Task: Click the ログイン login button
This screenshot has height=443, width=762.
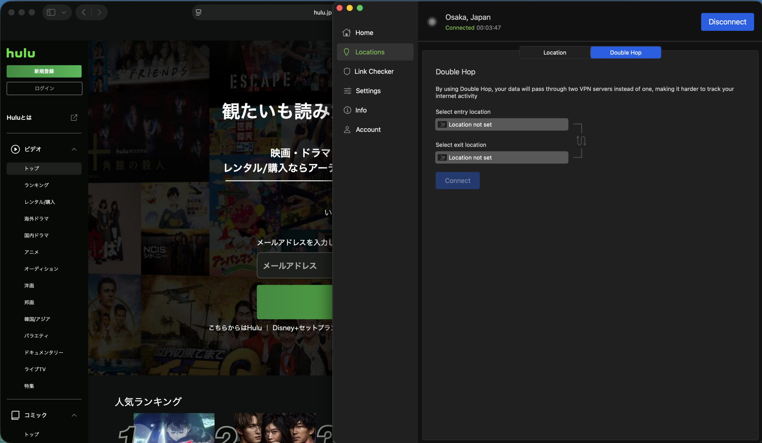Action: click(44, 89)
